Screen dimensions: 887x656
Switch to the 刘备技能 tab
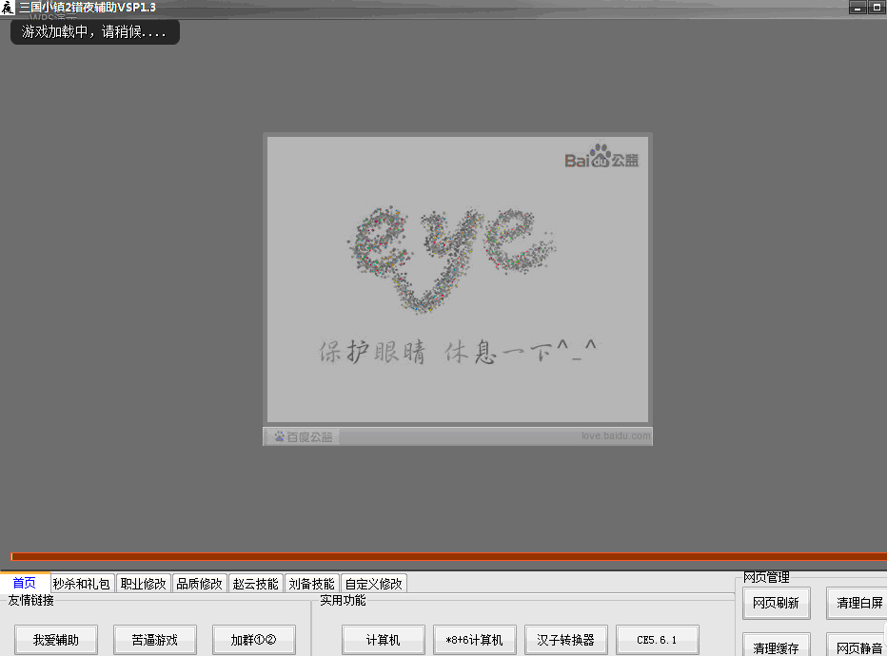(311, 584)
